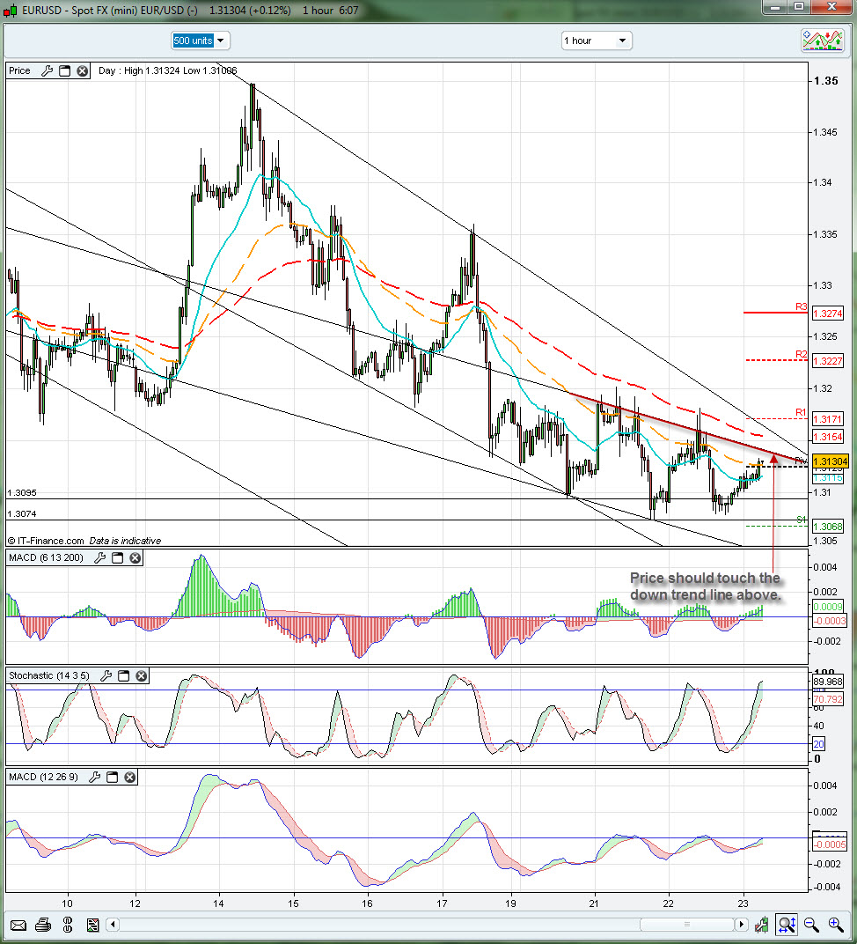Open settings for MACD (6 13 200) indicator
The width and height of the screenshot is (857, 944).
click(99, 557)
